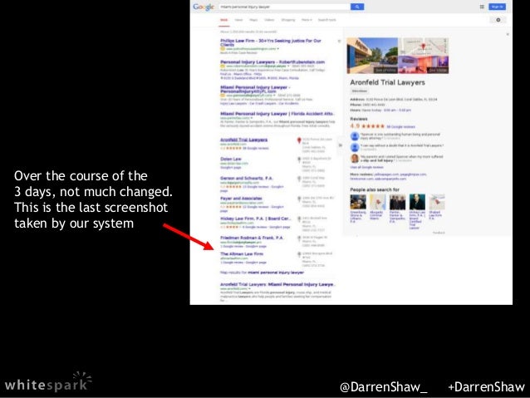Click the Sign in button
530x398 pixels.
point(498,7)
